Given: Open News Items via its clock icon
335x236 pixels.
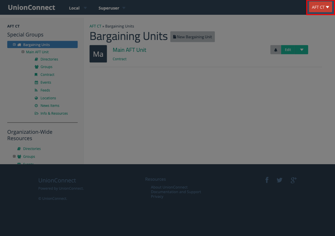Looking at the screenshot, I should (36, 105).
